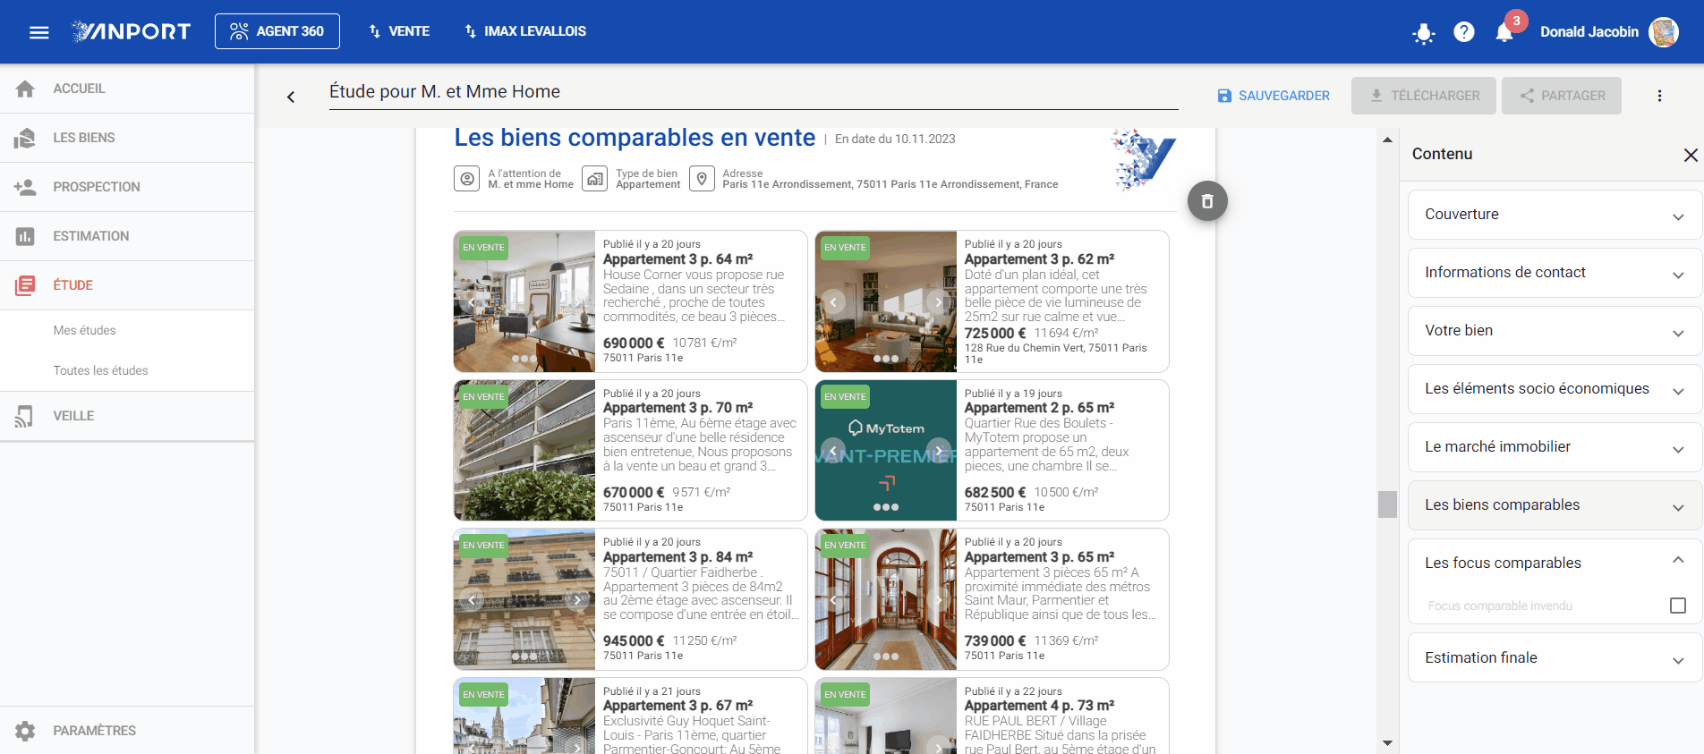Show previous photo of 62 m² apartment

coord(833,302)
